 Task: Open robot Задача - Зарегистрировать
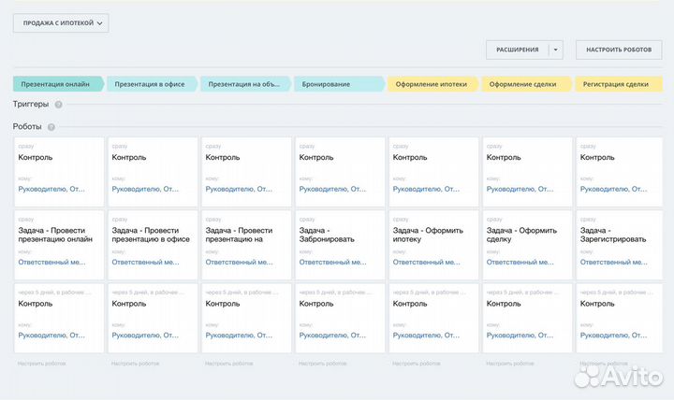click(620, 245)
